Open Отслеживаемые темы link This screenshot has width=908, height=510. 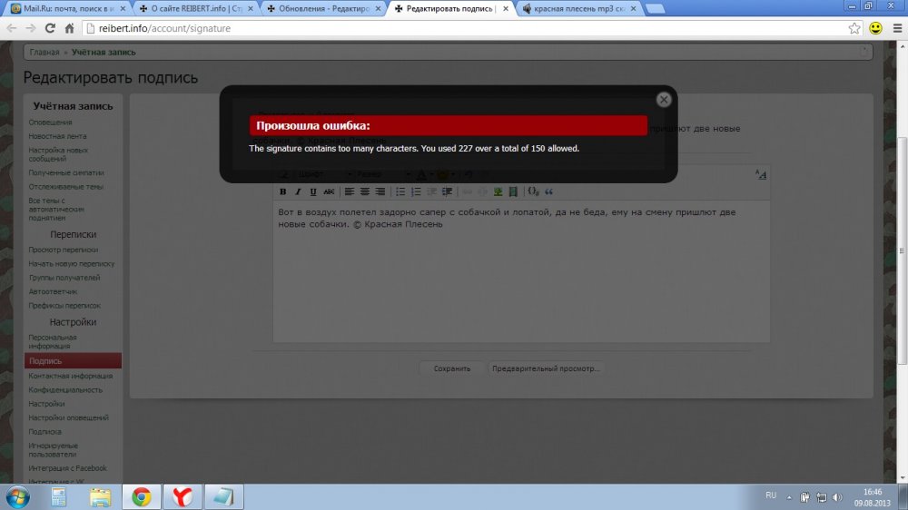[65, 186]
